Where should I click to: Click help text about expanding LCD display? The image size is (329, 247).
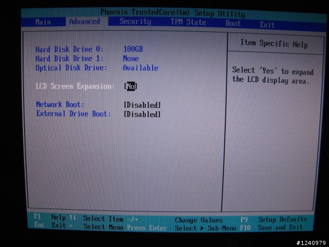click(273, 75)
